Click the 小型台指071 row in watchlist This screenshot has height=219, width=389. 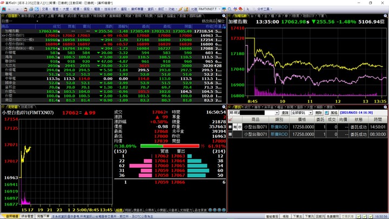click(113, 36)
